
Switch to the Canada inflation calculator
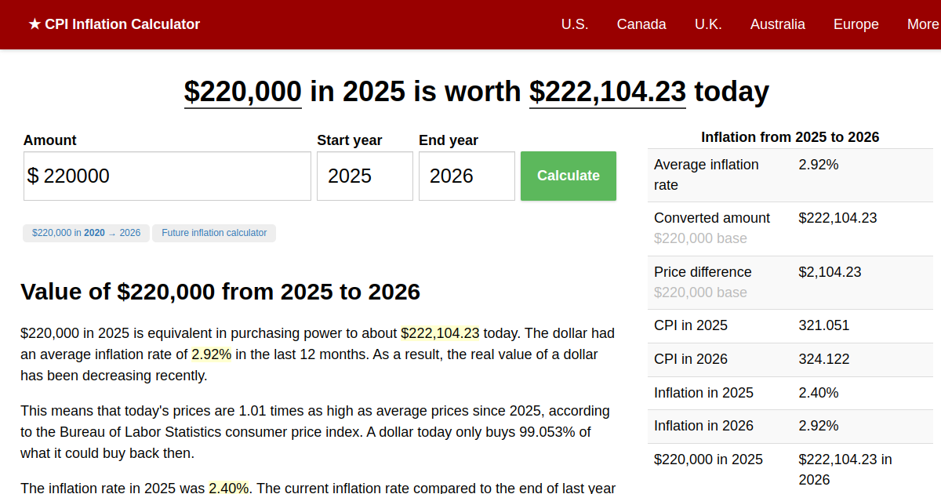[x=641, y=24]
